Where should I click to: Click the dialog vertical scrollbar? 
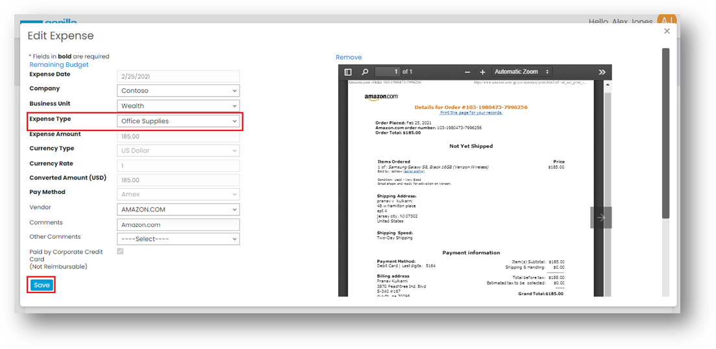pyautogui.click(x=666, y=132)
